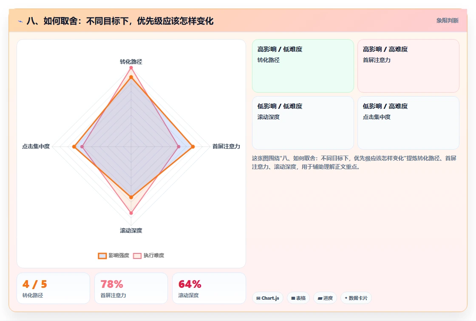Open the 高影响 / 低难度 quadrant card
476x321 pixels.
coord(303,66)
